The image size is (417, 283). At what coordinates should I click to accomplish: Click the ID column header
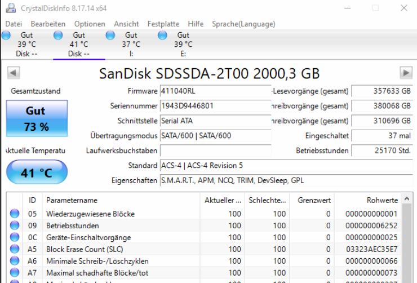32,200
